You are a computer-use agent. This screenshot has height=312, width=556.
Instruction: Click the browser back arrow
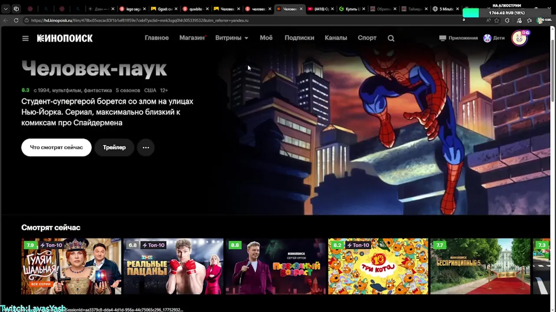6,20
